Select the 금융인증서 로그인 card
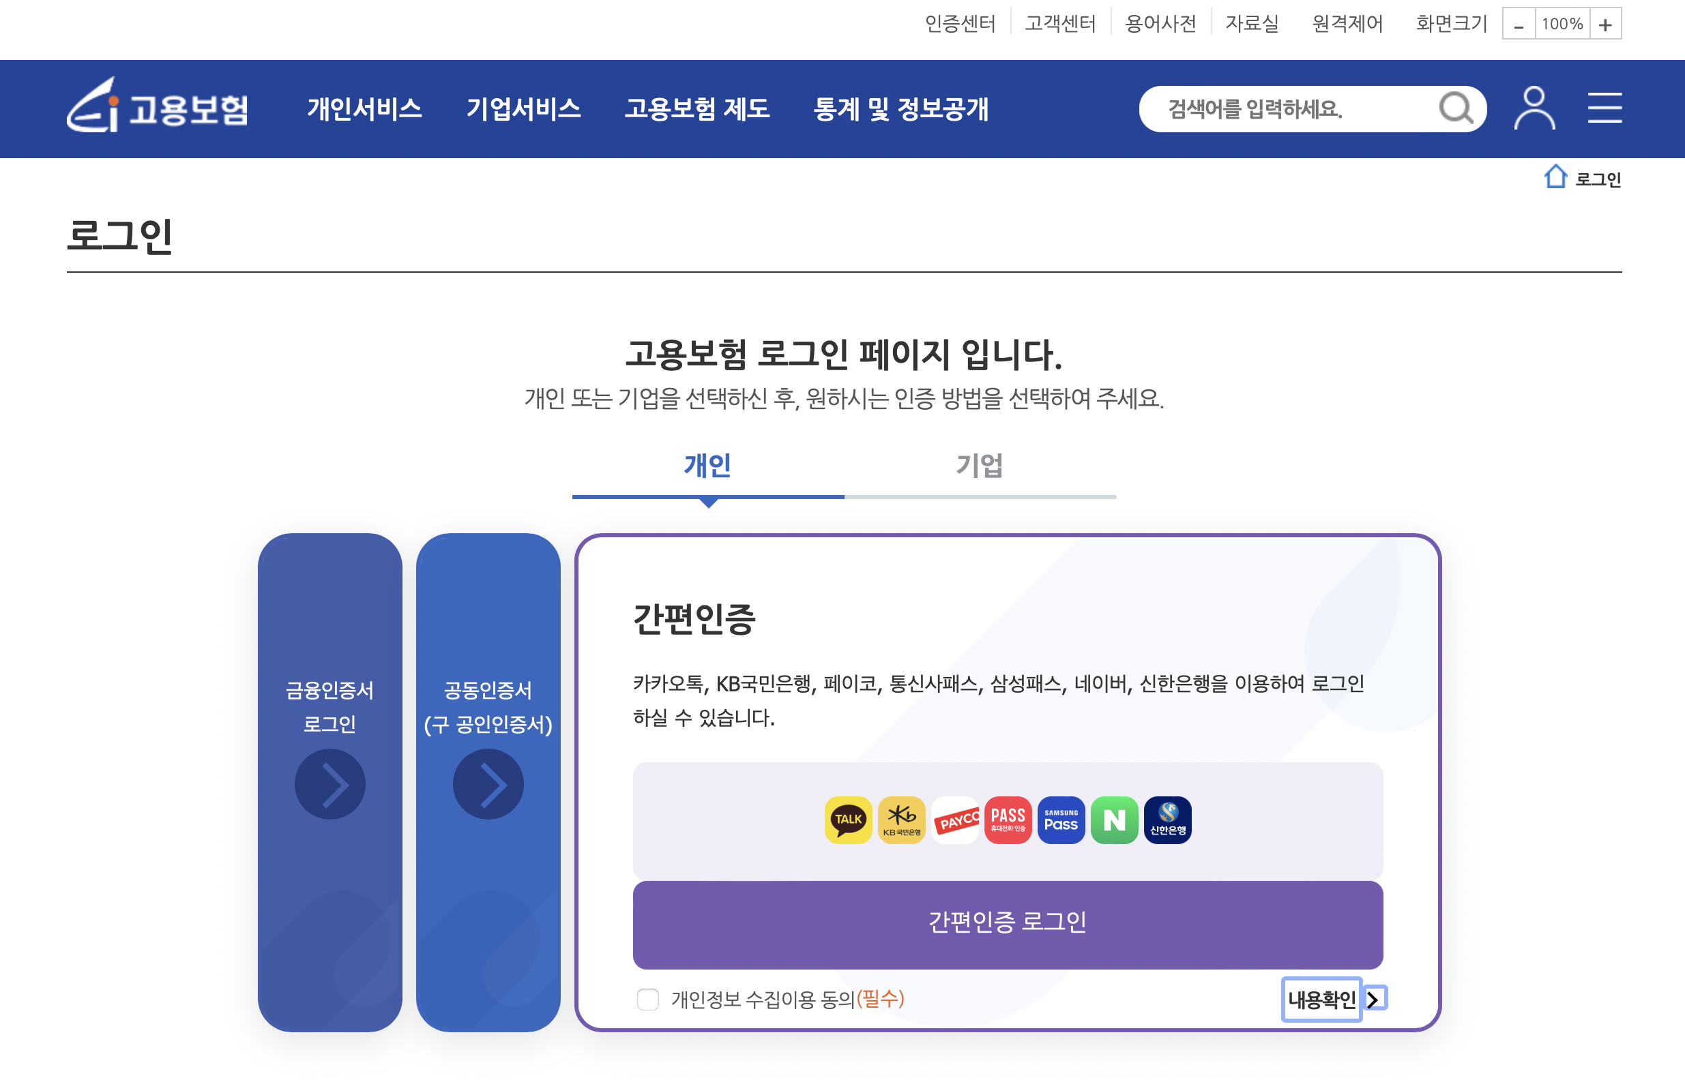The image size is (1685, 1080). 329,782
